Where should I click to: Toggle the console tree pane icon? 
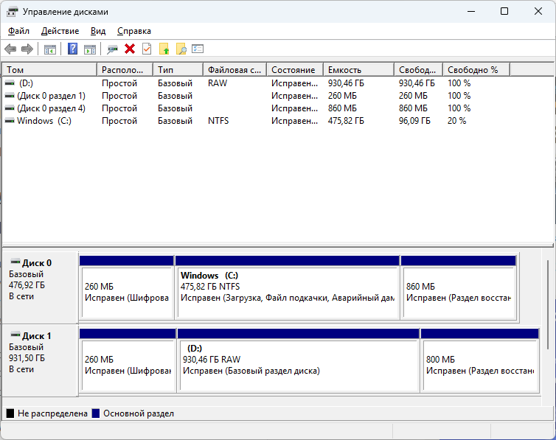tap(50, 49)
